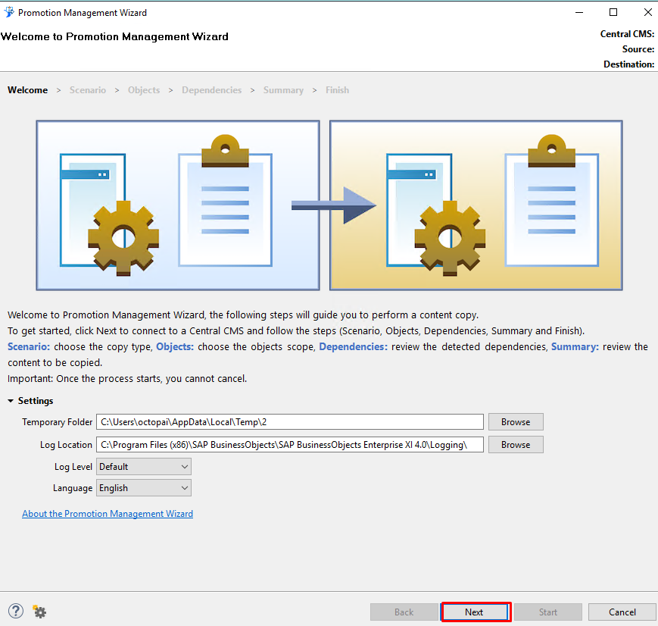Click the bold blue 'Dependencies:' text

click(354, 346)
